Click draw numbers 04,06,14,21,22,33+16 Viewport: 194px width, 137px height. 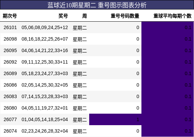click(x=45, y=50)
